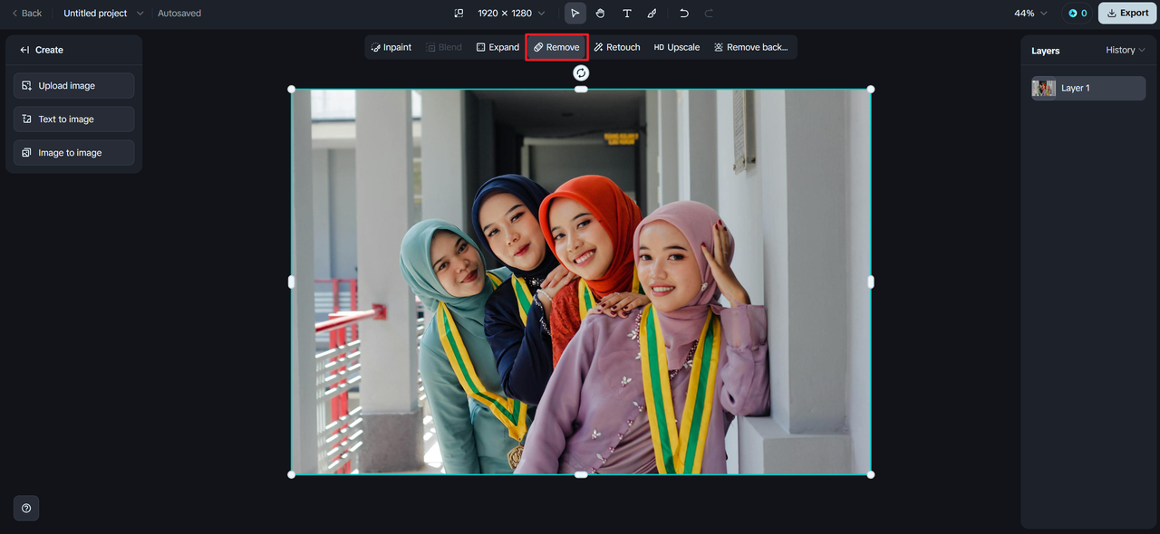1160x534 pixels.
Task: Click the photo on the canvas
Action: point(581,281)
